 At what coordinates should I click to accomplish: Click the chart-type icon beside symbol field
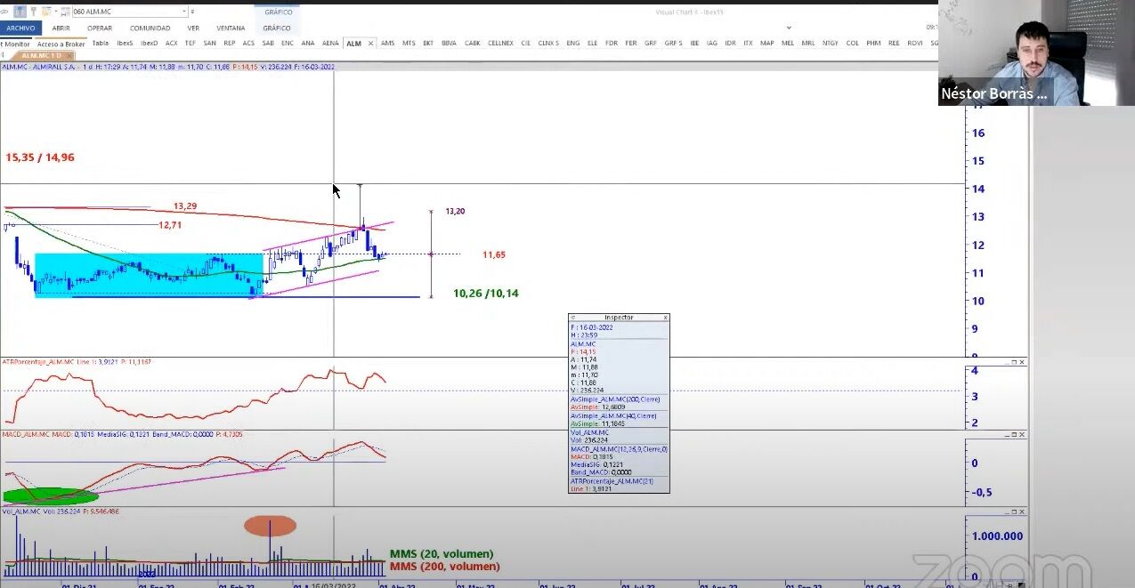tap(64, 12)
